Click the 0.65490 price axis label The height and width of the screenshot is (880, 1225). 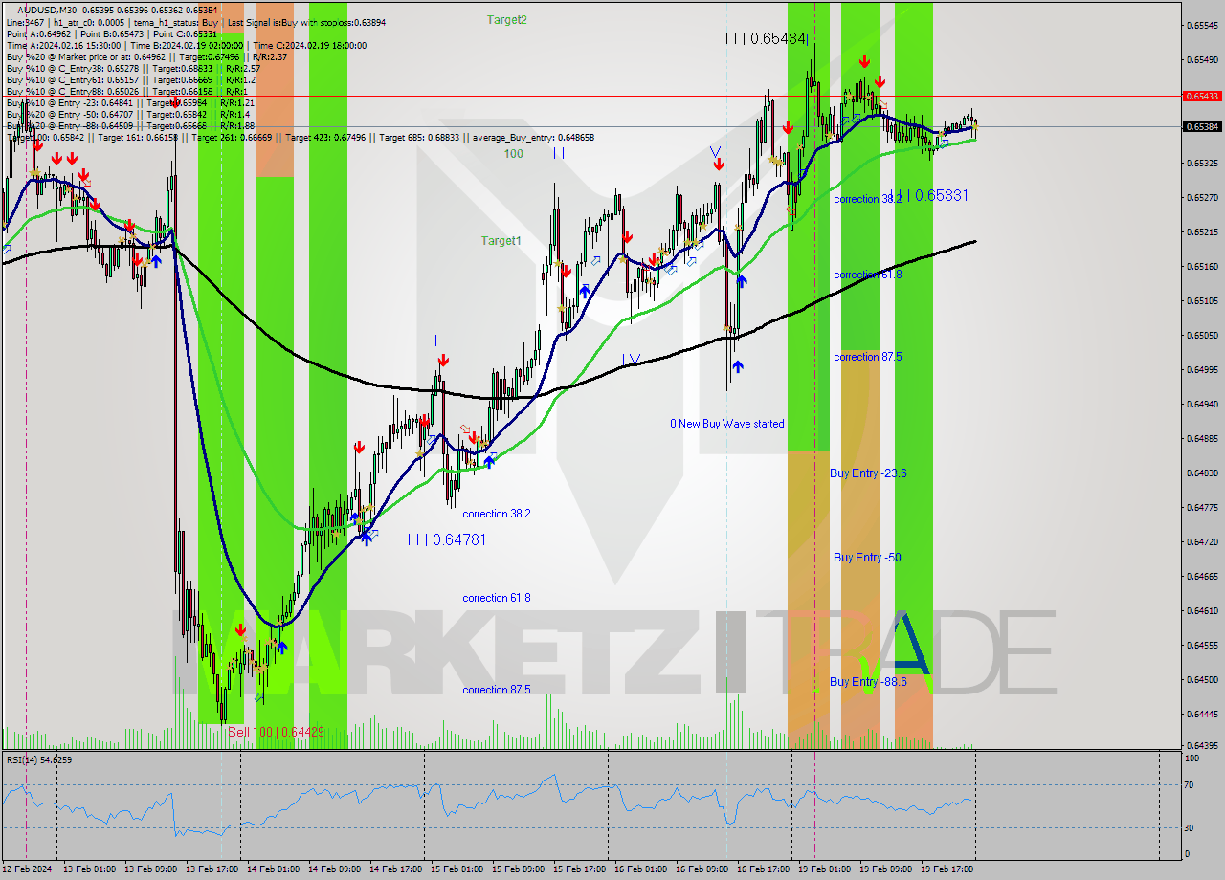tap(1202, 59)
